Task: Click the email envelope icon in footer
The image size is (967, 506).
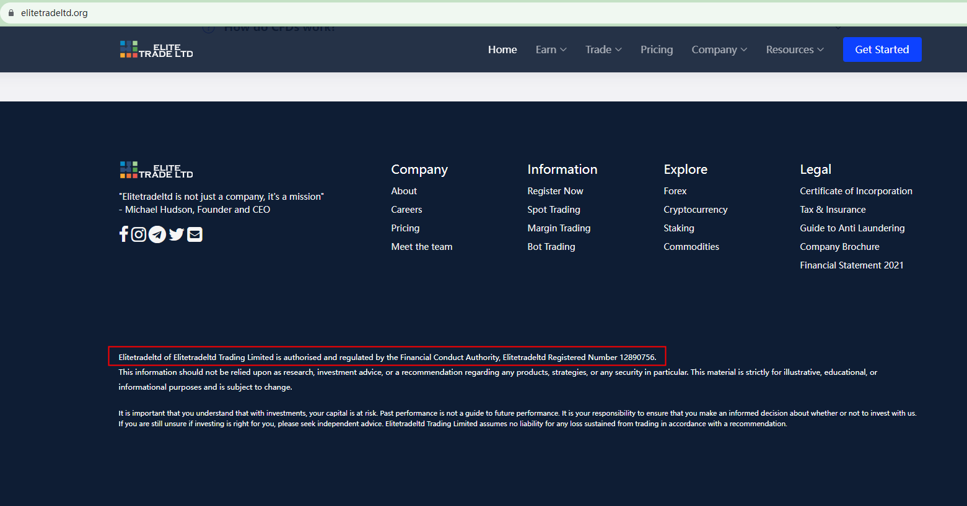Action: 195,234
